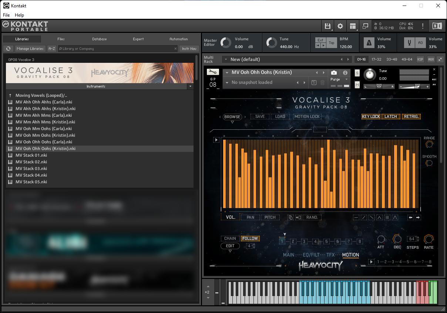
Task: Select MV Stack 03.nki instrument
Action: click(x=31, y=169)
